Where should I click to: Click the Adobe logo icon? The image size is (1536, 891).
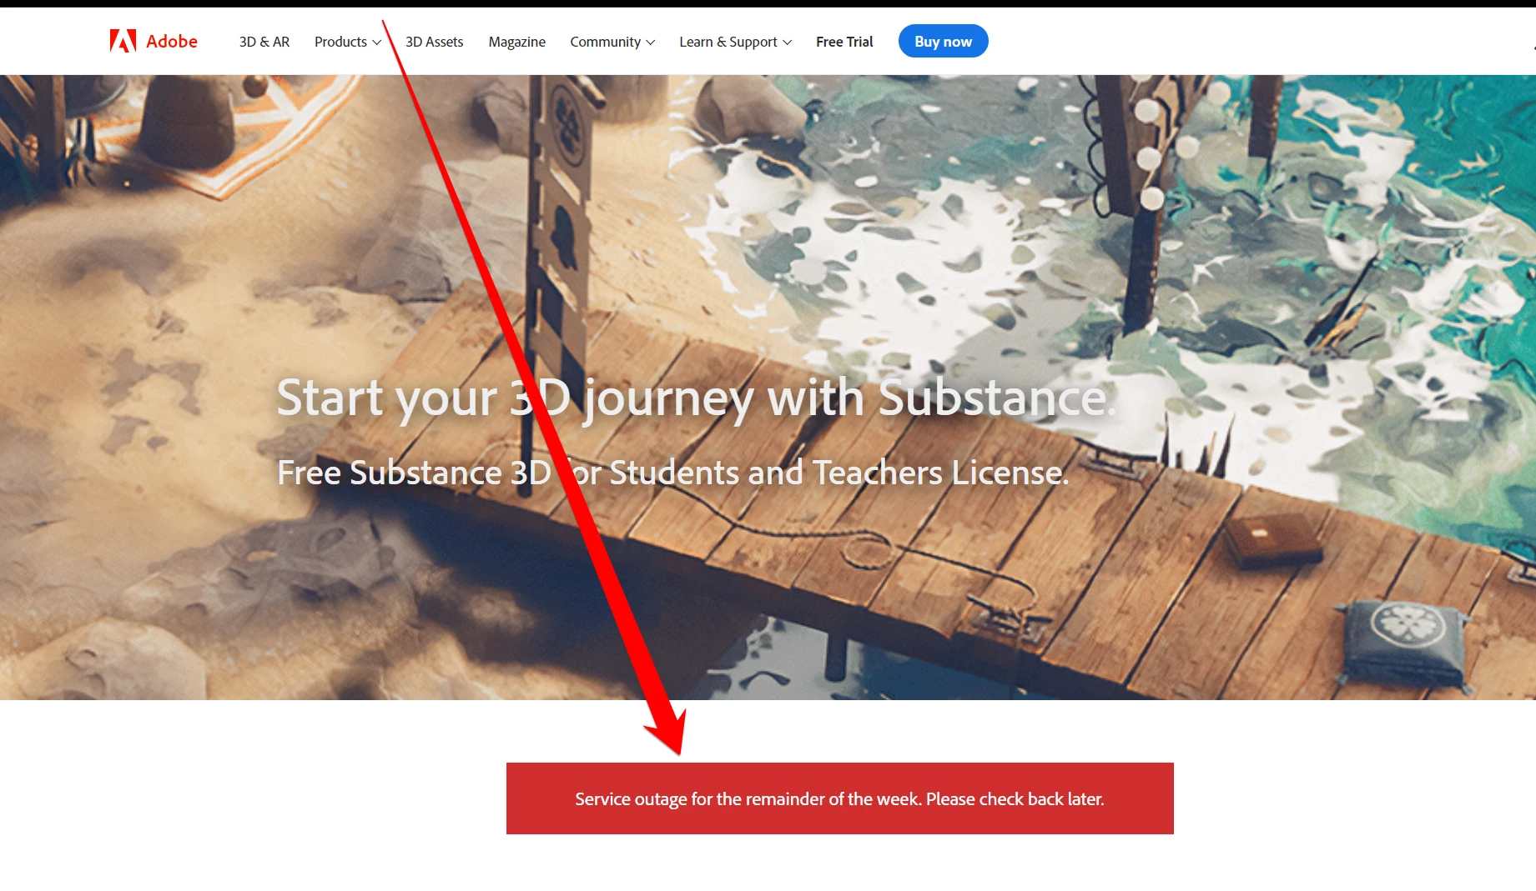click(123, 41)
